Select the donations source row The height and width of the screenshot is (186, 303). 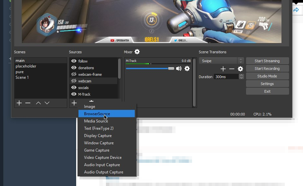93,68
